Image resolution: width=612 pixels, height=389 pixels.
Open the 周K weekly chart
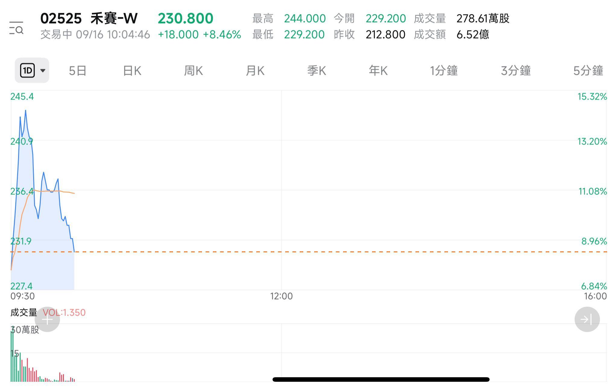coord(194,70)
